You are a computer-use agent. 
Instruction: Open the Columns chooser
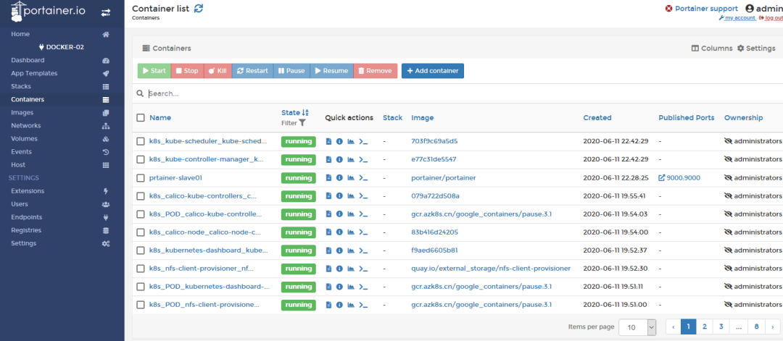[x=712, y=49]
